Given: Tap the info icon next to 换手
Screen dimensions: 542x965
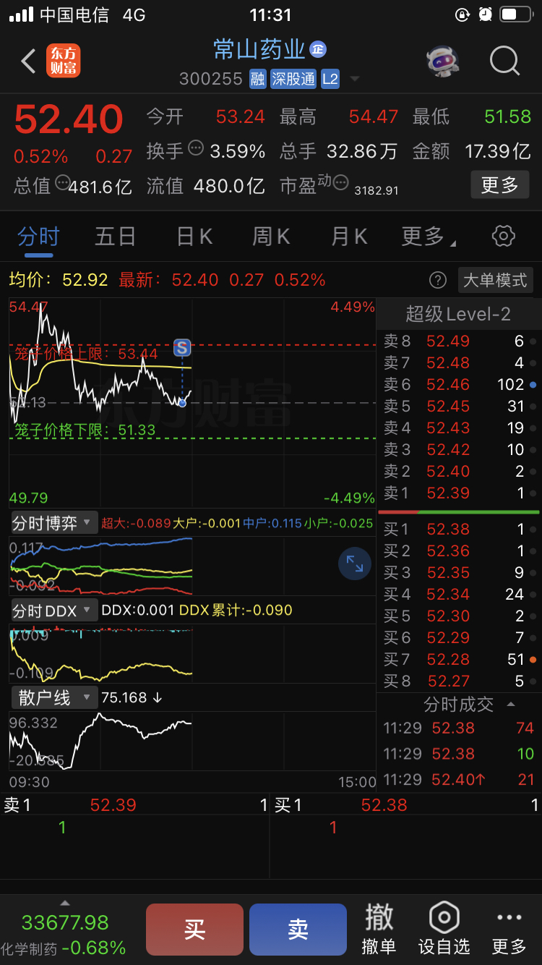Looking at the screenshot, I should point(196,148).
